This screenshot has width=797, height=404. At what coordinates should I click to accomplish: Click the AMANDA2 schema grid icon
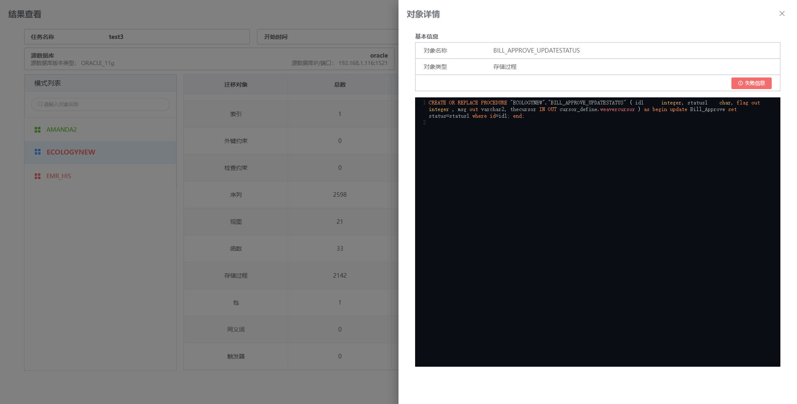coord(37,129)
